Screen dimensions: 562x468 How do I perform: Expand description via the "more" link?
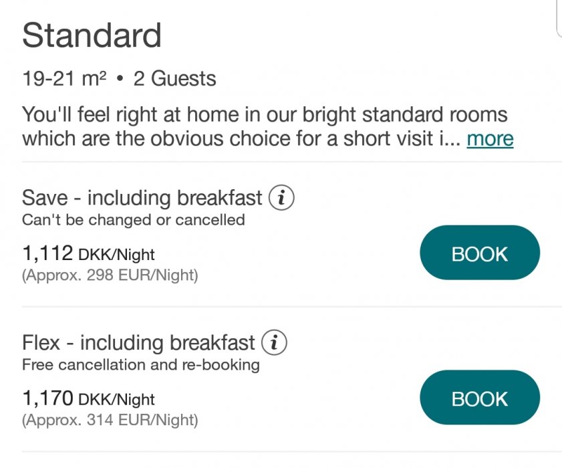[490, 139]
